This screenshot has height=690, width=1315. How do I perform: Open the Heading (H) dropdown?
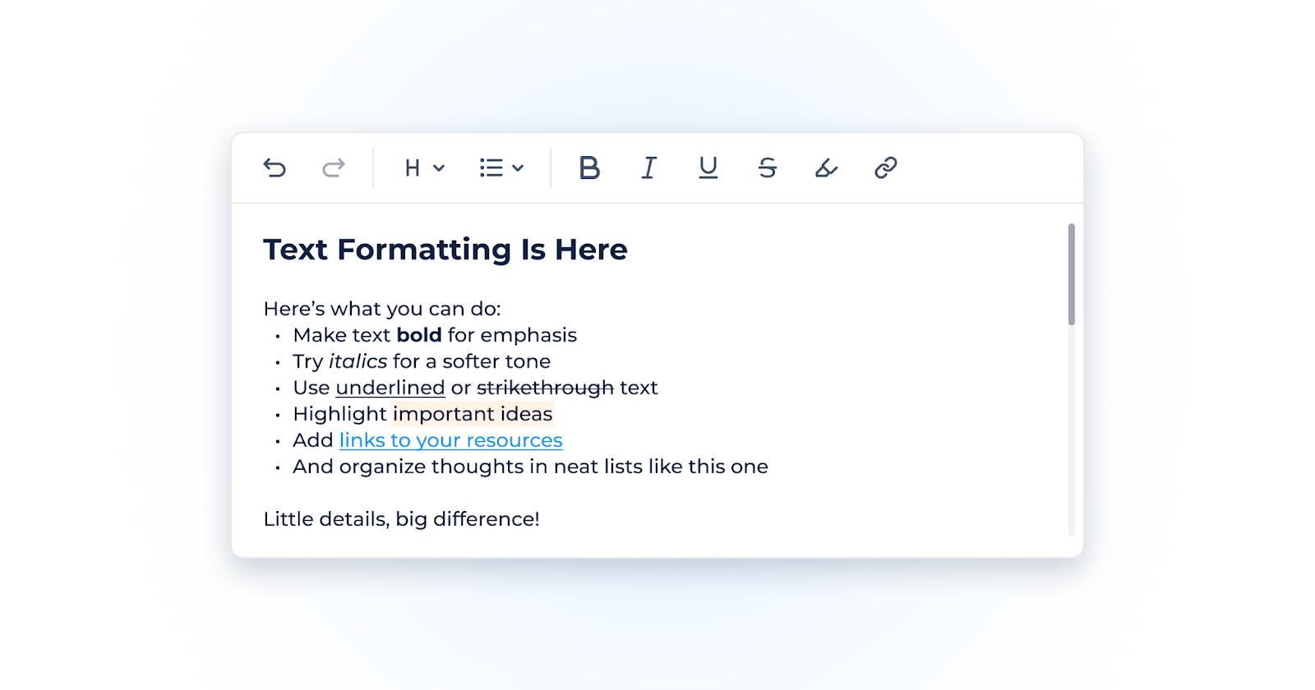tap(424, 168)
